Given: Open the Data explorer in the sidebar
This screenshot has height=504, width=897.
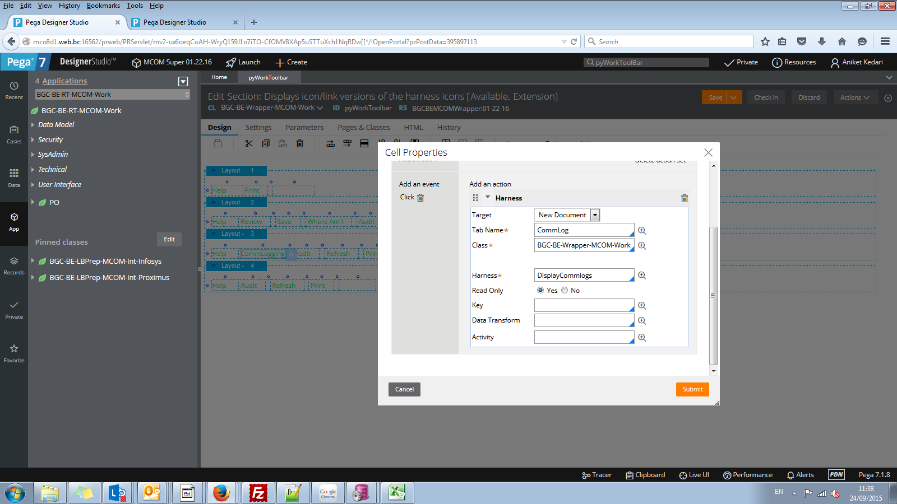Looking at the screenshot, I should click(14, 178).
